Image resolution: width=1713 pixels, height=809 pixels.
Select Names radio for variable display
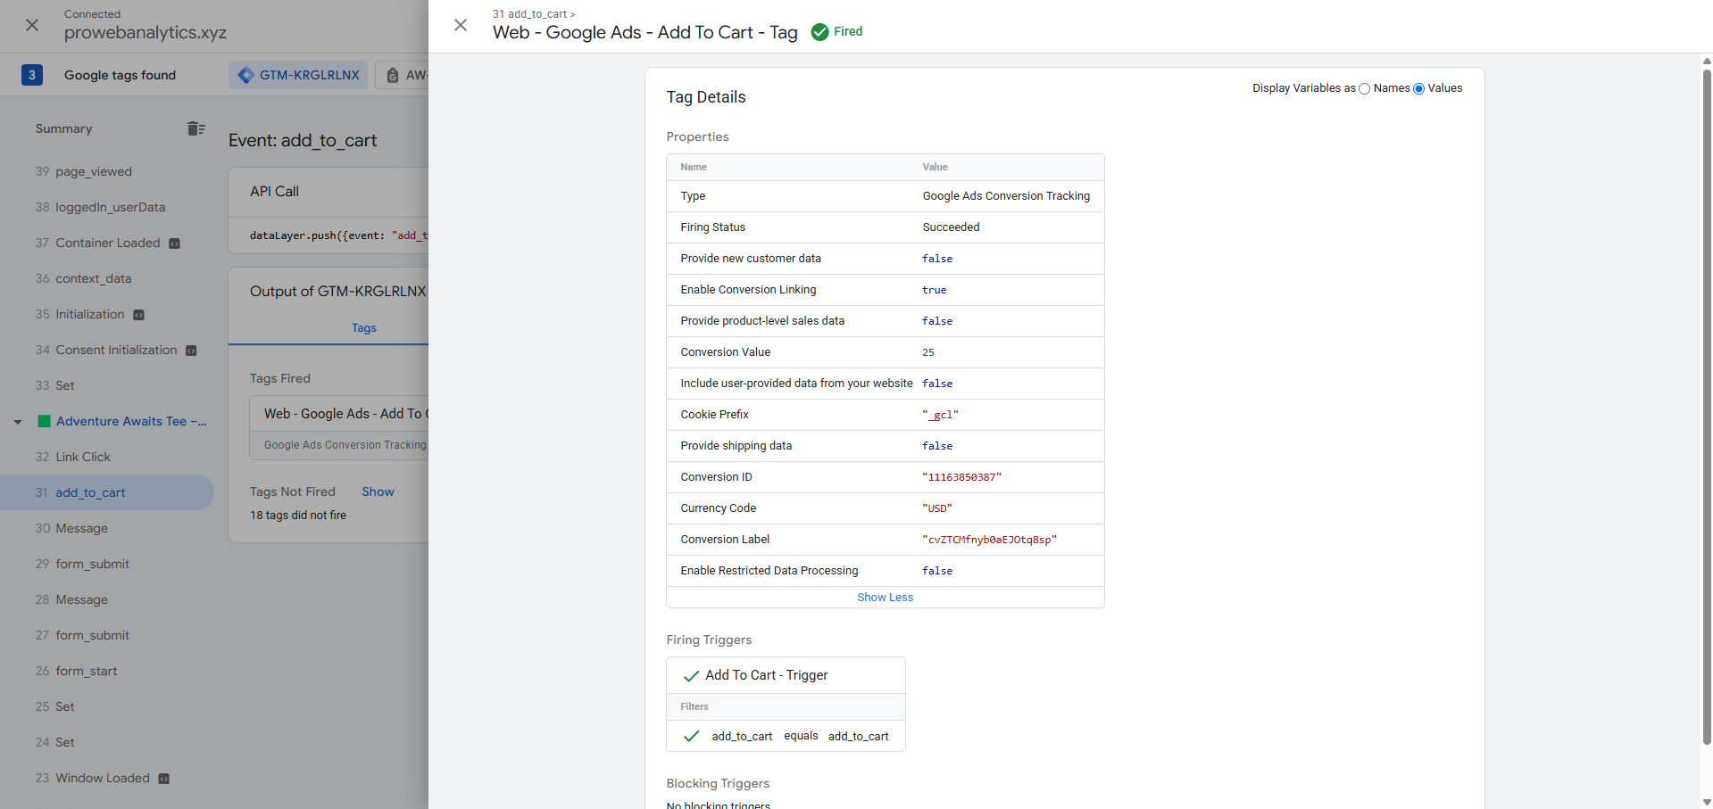(x=1364, y=88)
